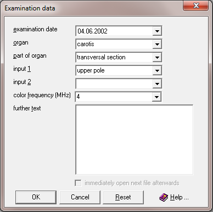
Task: Open the input 2 dropdown arrow
Action: click(157, 84)
